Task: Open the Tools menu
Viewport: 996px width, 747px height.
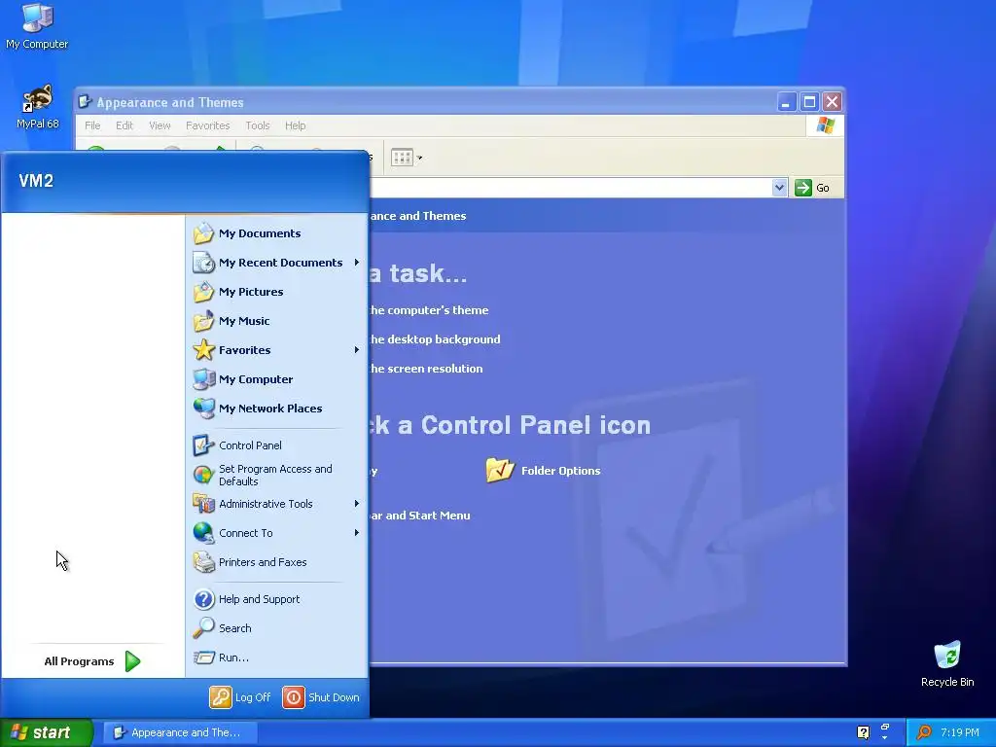Action: [x=257, y=125]
